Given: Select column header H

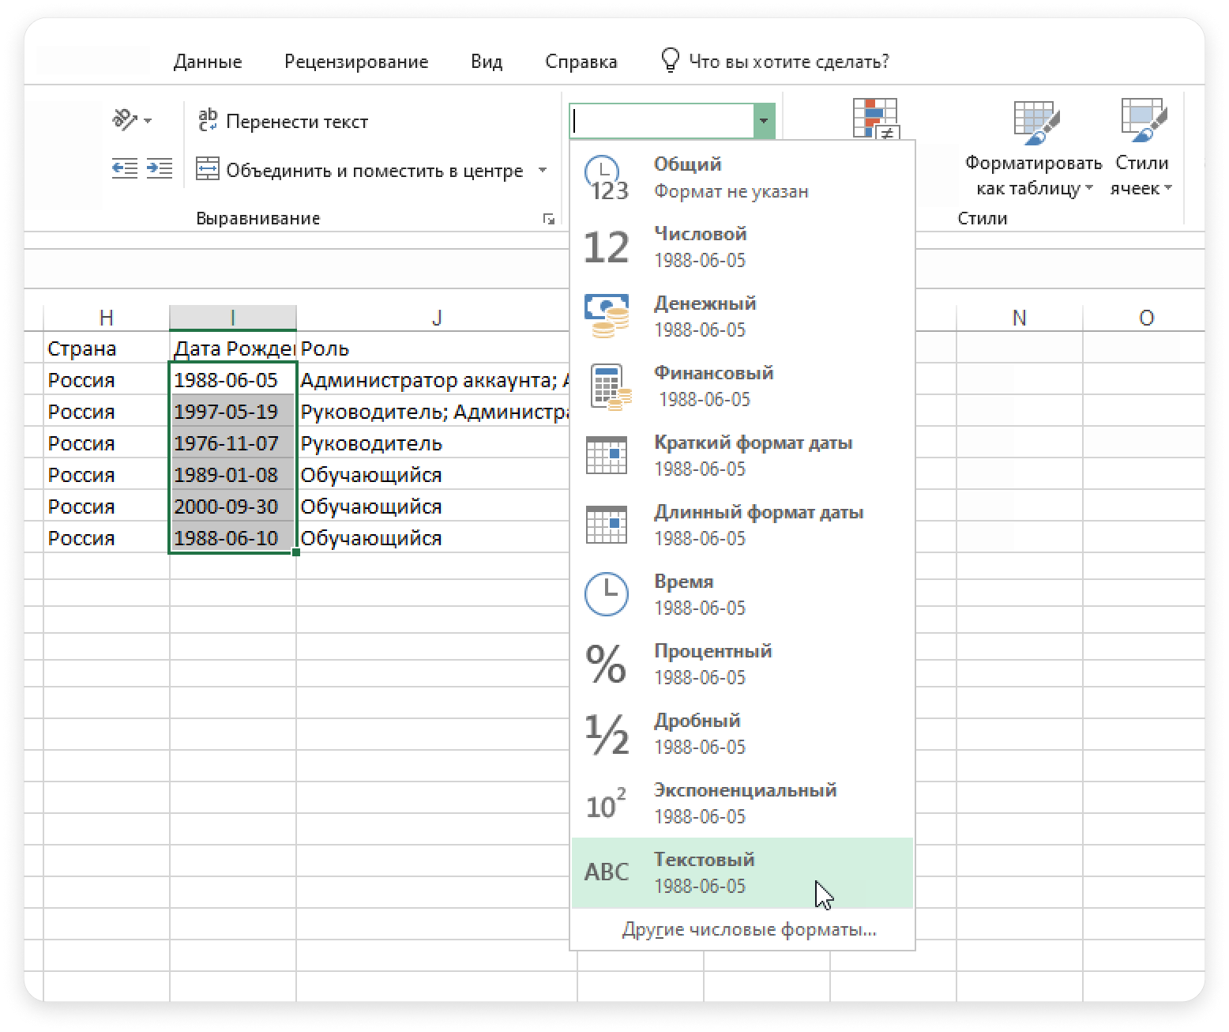Looking at the screenshot, I should [107, 318].
